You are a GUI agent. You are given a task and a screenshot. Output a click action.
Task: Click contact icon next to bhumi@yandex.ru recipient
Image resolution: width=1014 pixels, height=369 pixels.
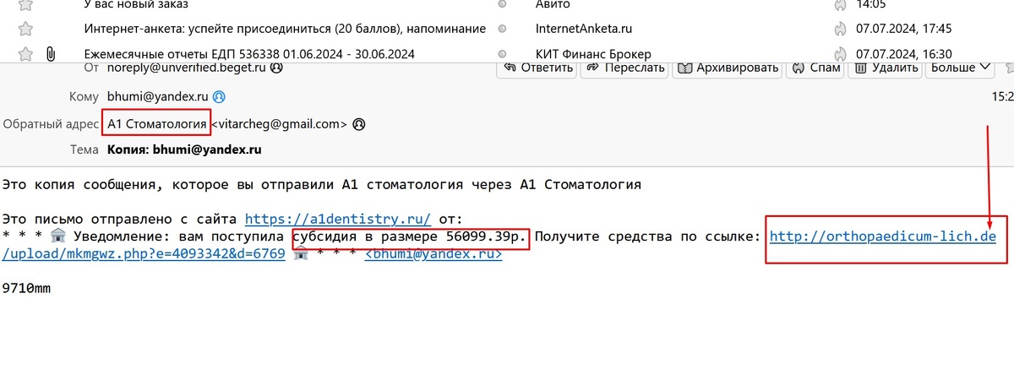pyautogui.click(x=219, y=96)
